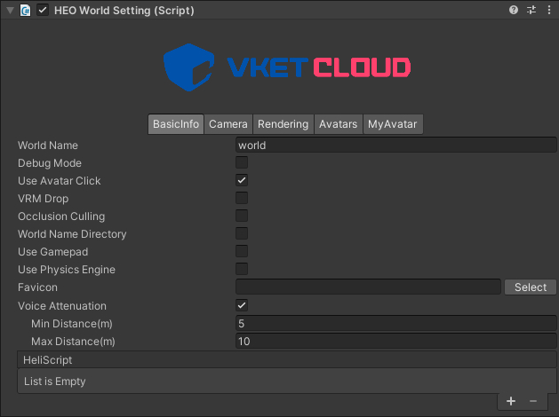This screenshot has height=417, width=559.
Task: Click the C# script icon in header
Action: (x=26, y=10)
